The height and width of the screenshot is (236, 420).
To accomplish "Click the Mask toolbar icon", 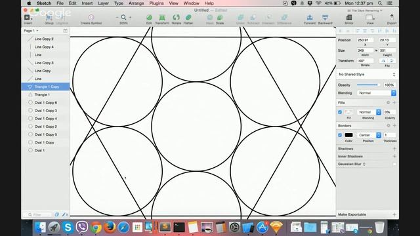I will [x=210, y=18].
